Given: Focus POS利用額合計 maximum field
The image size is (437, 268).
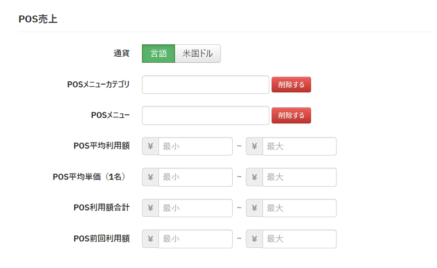Looking at the screenshot, I should [x=299, y=208].
